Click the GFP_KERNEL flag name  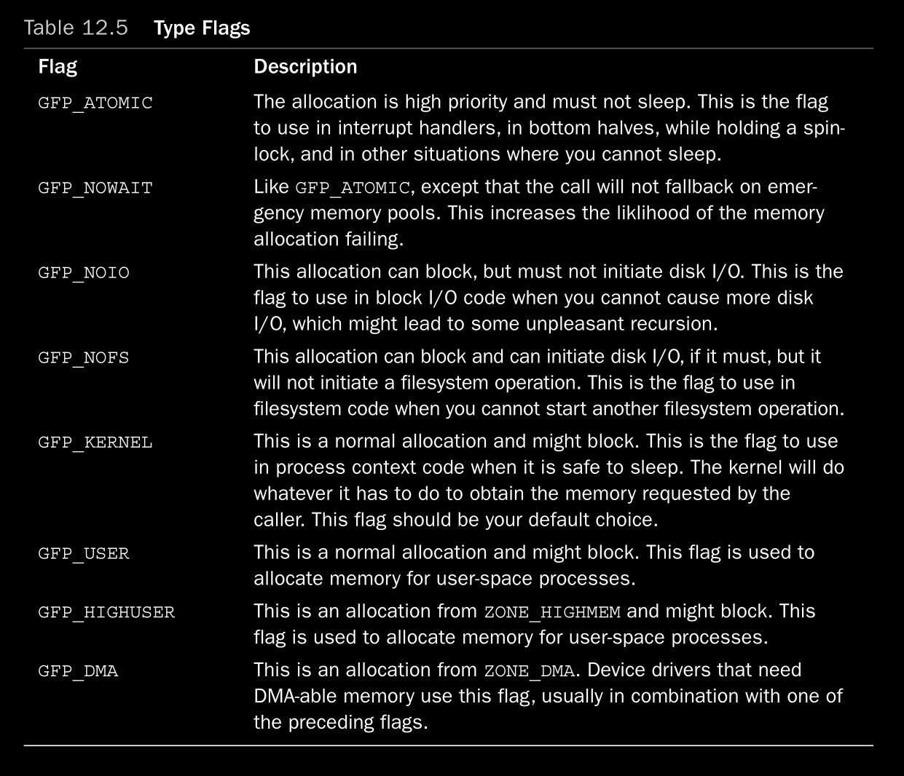(95, 443)
